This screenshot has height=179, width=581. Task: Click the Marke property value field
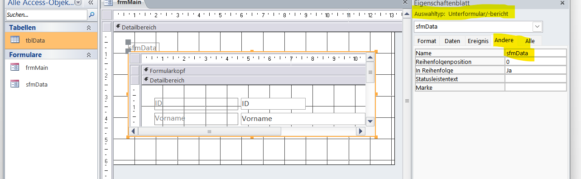tap(536, 87)
